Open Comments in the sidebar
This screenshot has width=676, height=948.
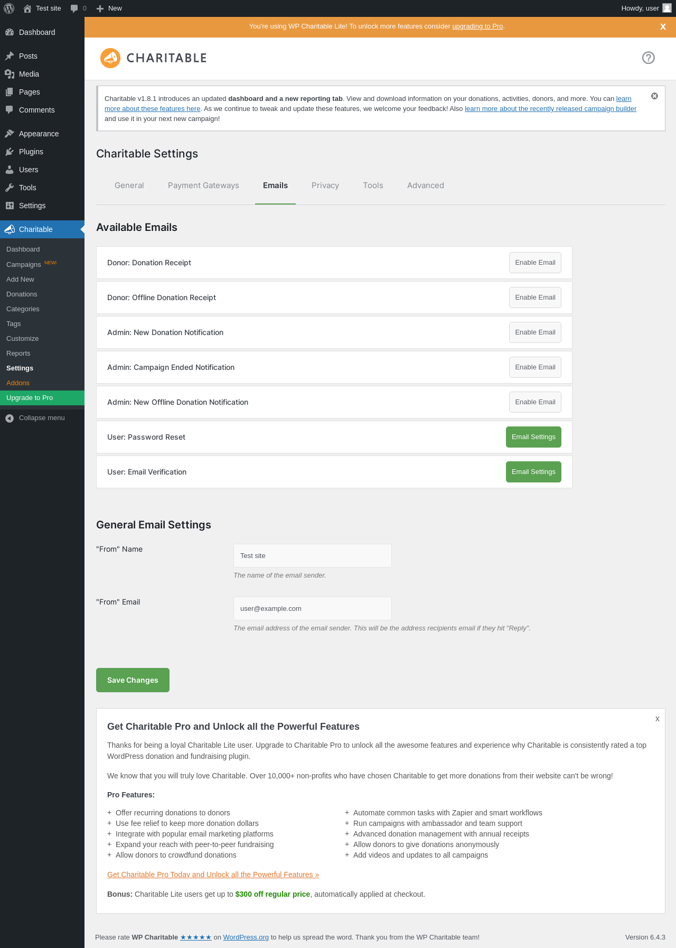pos(42,110)
